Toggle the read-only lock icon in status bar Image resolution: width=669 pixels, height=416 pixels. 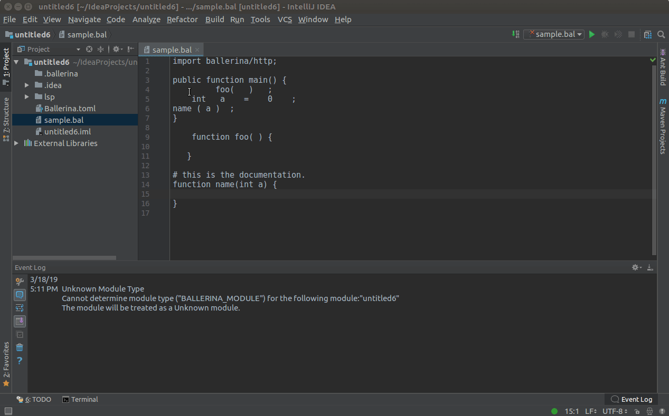[x=637, y=411]
